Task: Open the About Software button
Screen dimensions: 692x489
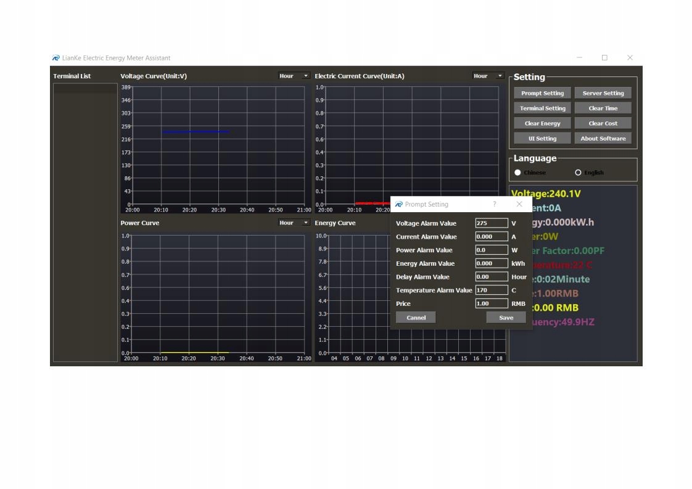Action: tap(603, 139)
